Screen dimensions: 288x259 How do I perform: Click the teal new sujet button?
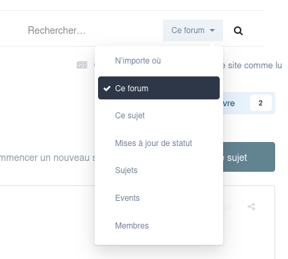pos(249,157)
